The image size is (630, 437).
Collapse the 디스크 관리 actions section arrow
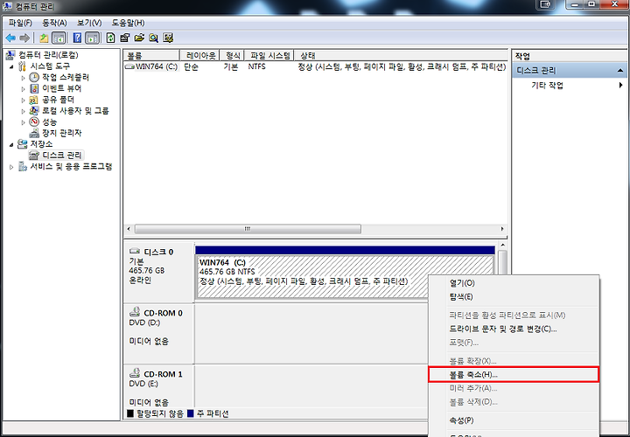tap(620, 71)
